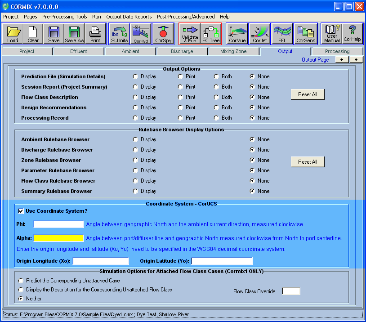
Task: Select Display for Prediction File
Action: coord(135,76)
